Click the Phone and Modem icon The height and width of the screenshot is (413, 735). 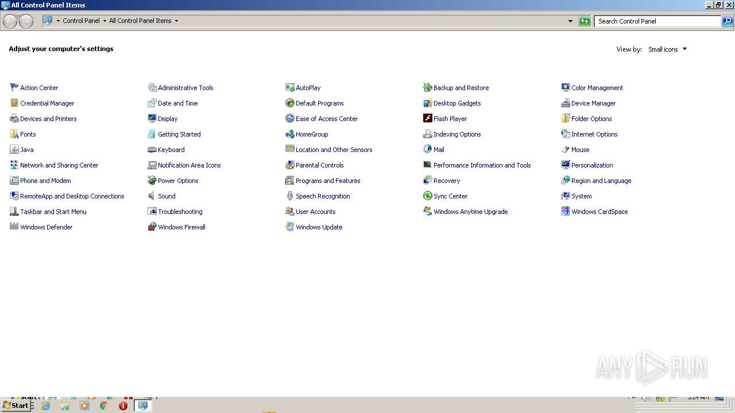(14, 180)
